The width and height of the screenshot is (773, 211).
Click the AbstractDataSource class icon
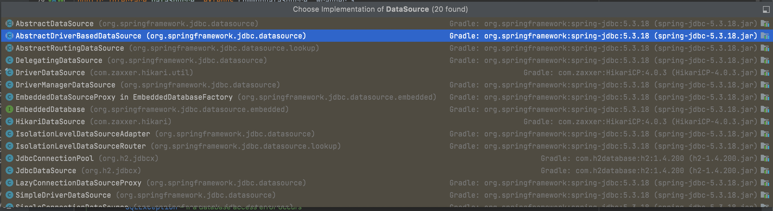pyautogui.click(x=9, y=23)
